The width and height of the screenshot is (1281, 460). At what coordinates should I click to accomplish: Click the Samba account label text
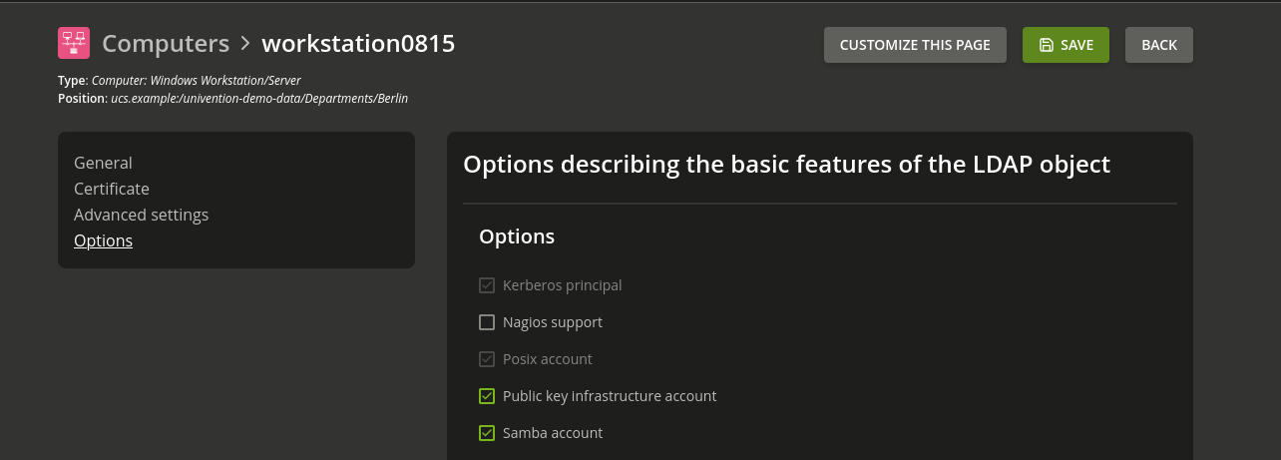(553, 433)
